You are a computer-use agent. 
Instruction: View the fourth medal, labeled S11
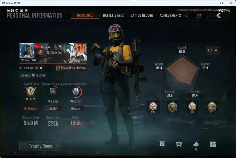(212, 106)
